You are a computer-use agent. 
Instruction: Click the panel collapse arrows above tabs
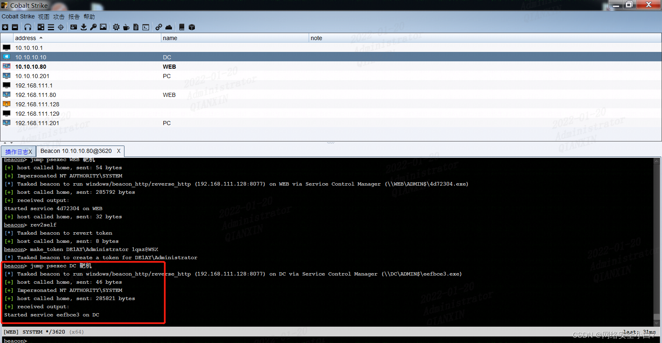pos(8,143)
